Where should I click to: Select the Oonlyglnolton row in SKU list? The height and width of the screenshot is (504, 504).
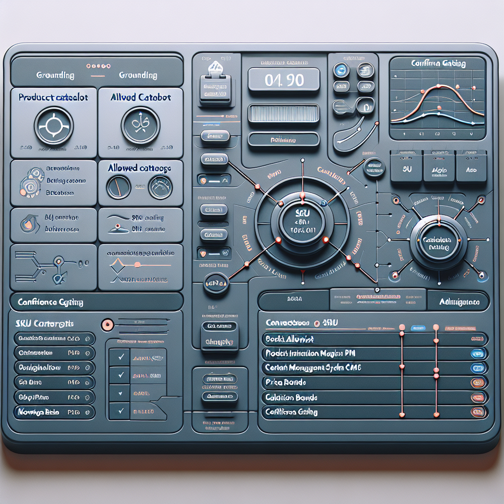(54, 367)
